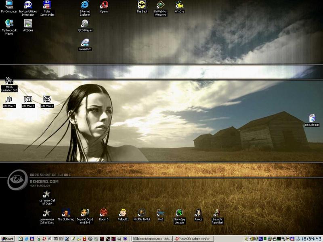Open the Opera browser shortcut
Screen dimensions: 323x242
(104, 5)
